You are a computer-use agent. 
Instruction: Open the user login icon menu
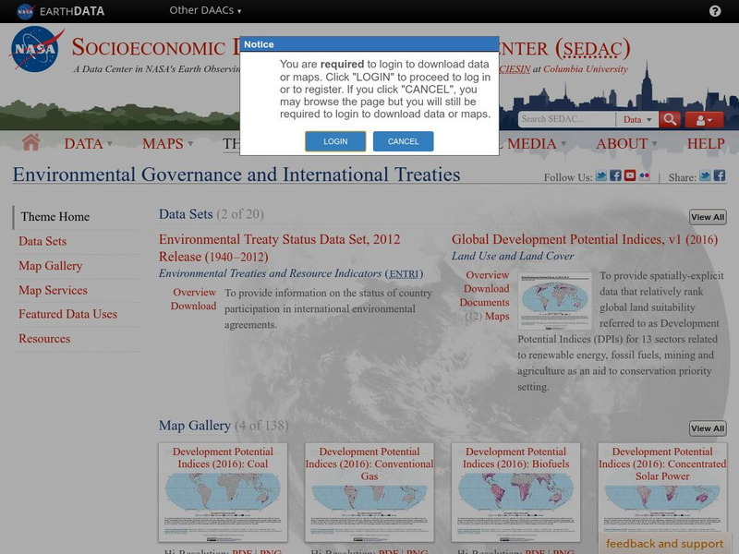coord(703,120)
